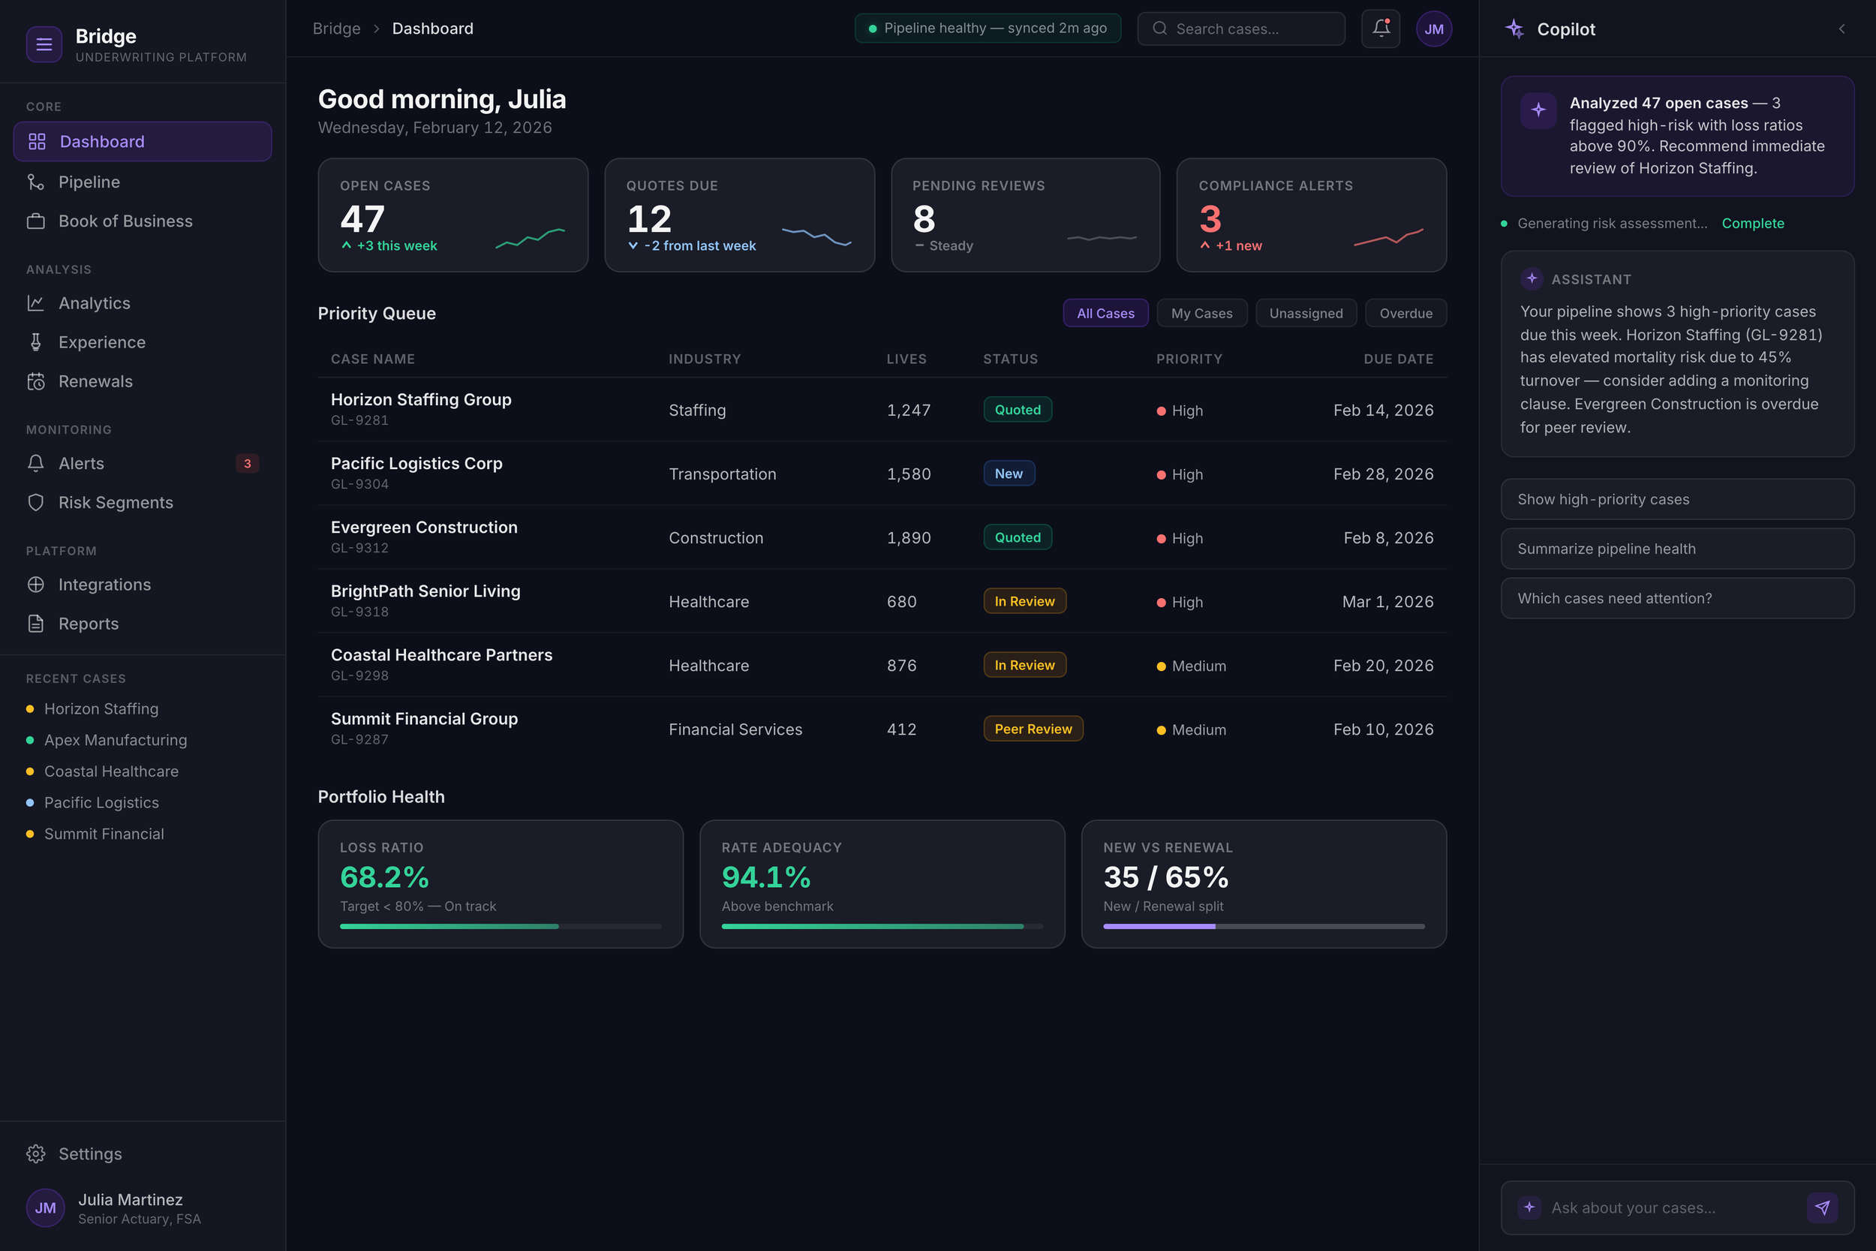Open the Alerts menu item
1876x1251 pixels.
point(80,464)
